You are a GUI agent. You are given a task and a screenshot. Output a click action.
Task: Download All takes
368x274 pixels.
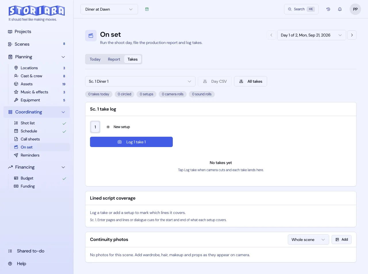(x=250, y=81)
